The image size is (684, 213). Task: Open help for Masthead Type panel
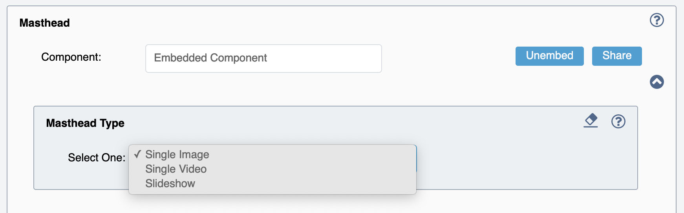pyautogui.click(x=618, y=121)
